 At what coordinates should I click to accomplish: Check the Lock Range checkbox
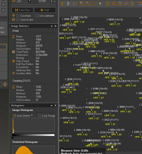point(40,115)
